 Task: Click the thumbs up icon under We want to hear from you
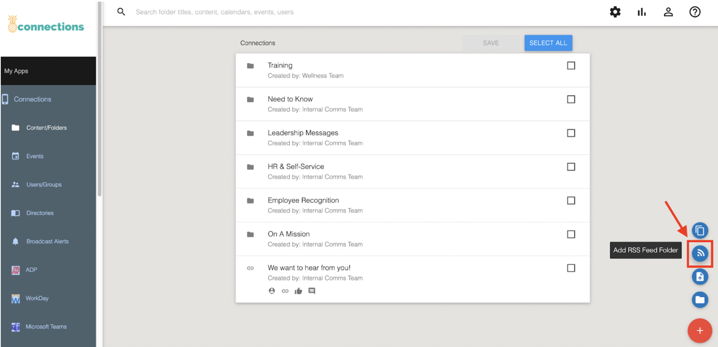[x=299, y=291]
